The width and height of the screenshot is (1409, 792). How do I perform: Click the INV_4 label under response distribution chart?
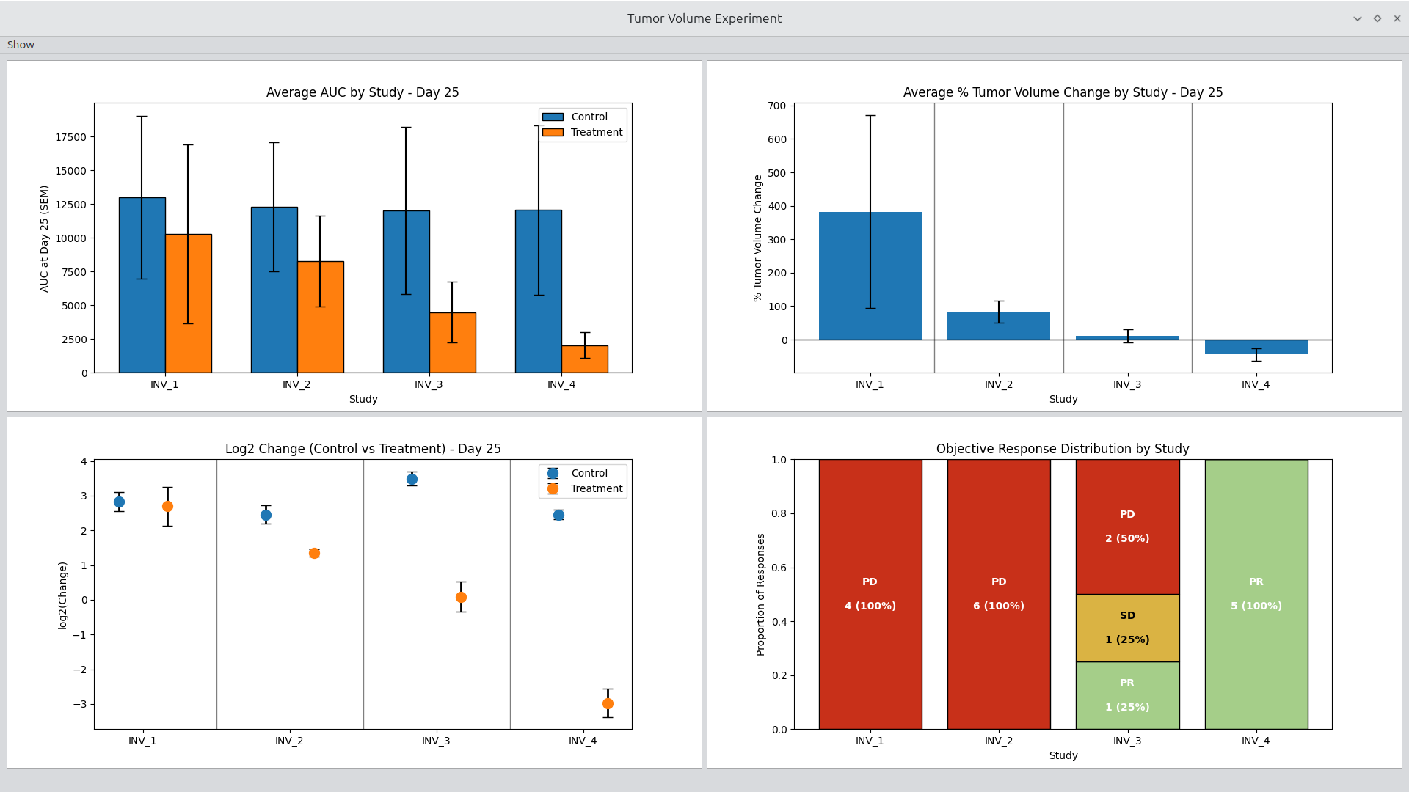(x=1256, y=741)
